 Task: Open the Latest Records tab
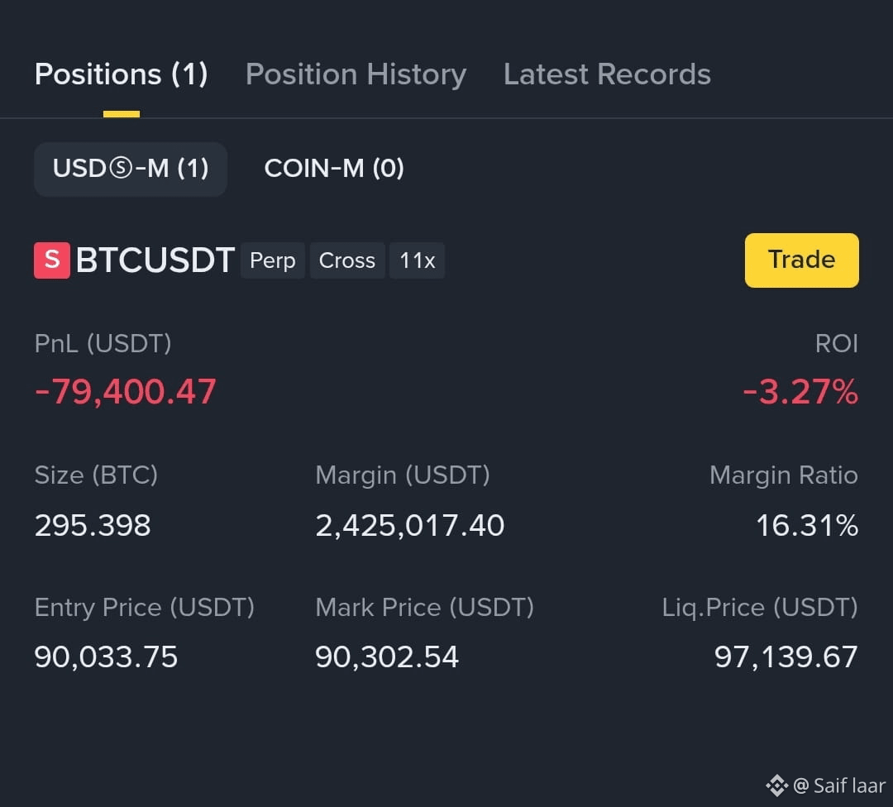click(607, 74)
